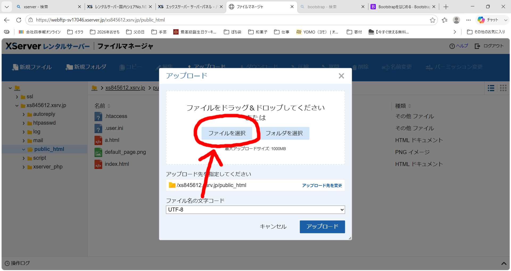Image resolution: width=511 pixels, height=271 pixels.
Task: Expand the operation log panel arrow
Action: [x=504, y=263]
